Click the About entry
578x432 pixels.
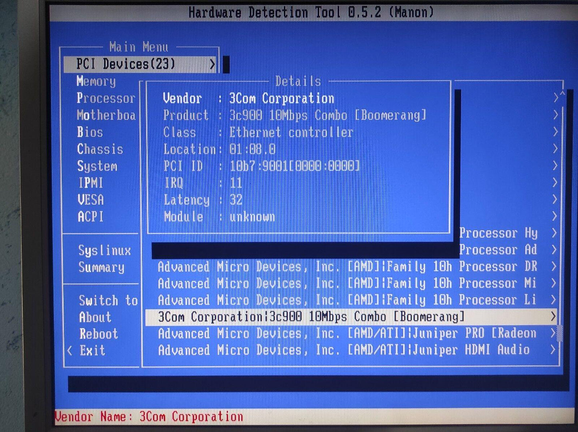point(95,317)
